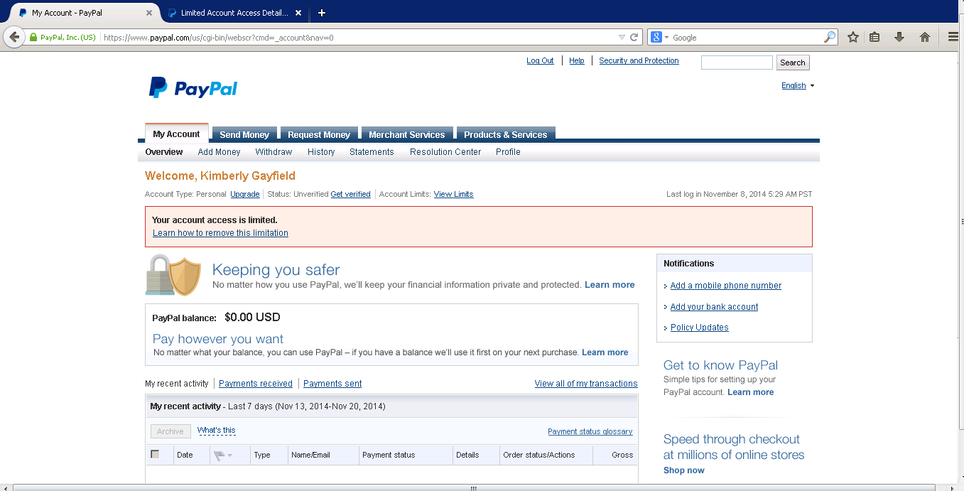Open the Resolution Center submenu
Image resolution: width=964 pixels, height=491 pixels.
pos(445,152)
